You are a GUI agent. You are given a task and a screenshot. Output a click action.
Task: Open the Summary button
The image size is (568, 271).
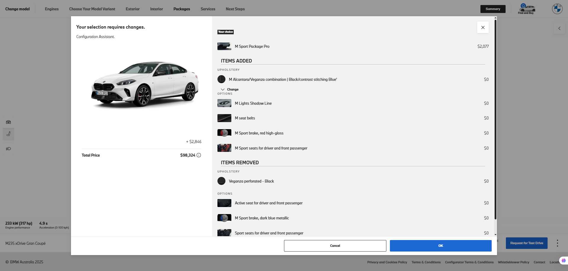493,9
